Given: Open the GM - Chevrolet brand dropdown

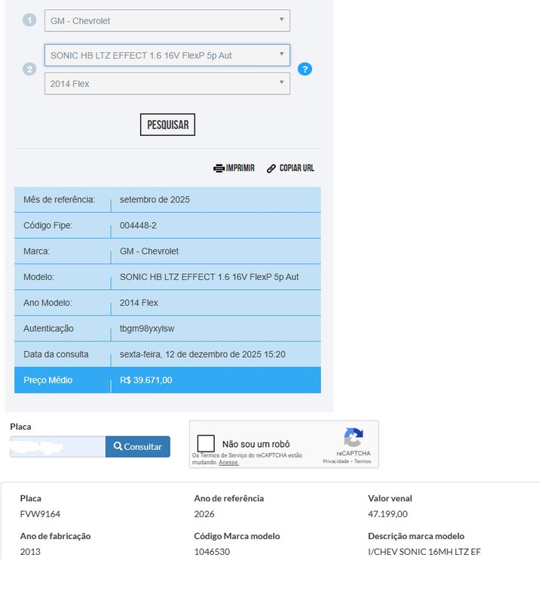Looking at the screenshot, I should click(x=167, y=21).
